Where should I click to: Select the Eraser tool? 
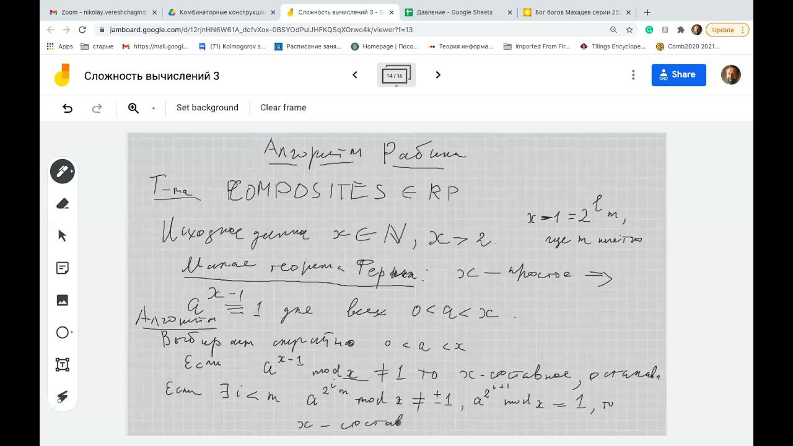pyautogui.click(x=62, y=204)
